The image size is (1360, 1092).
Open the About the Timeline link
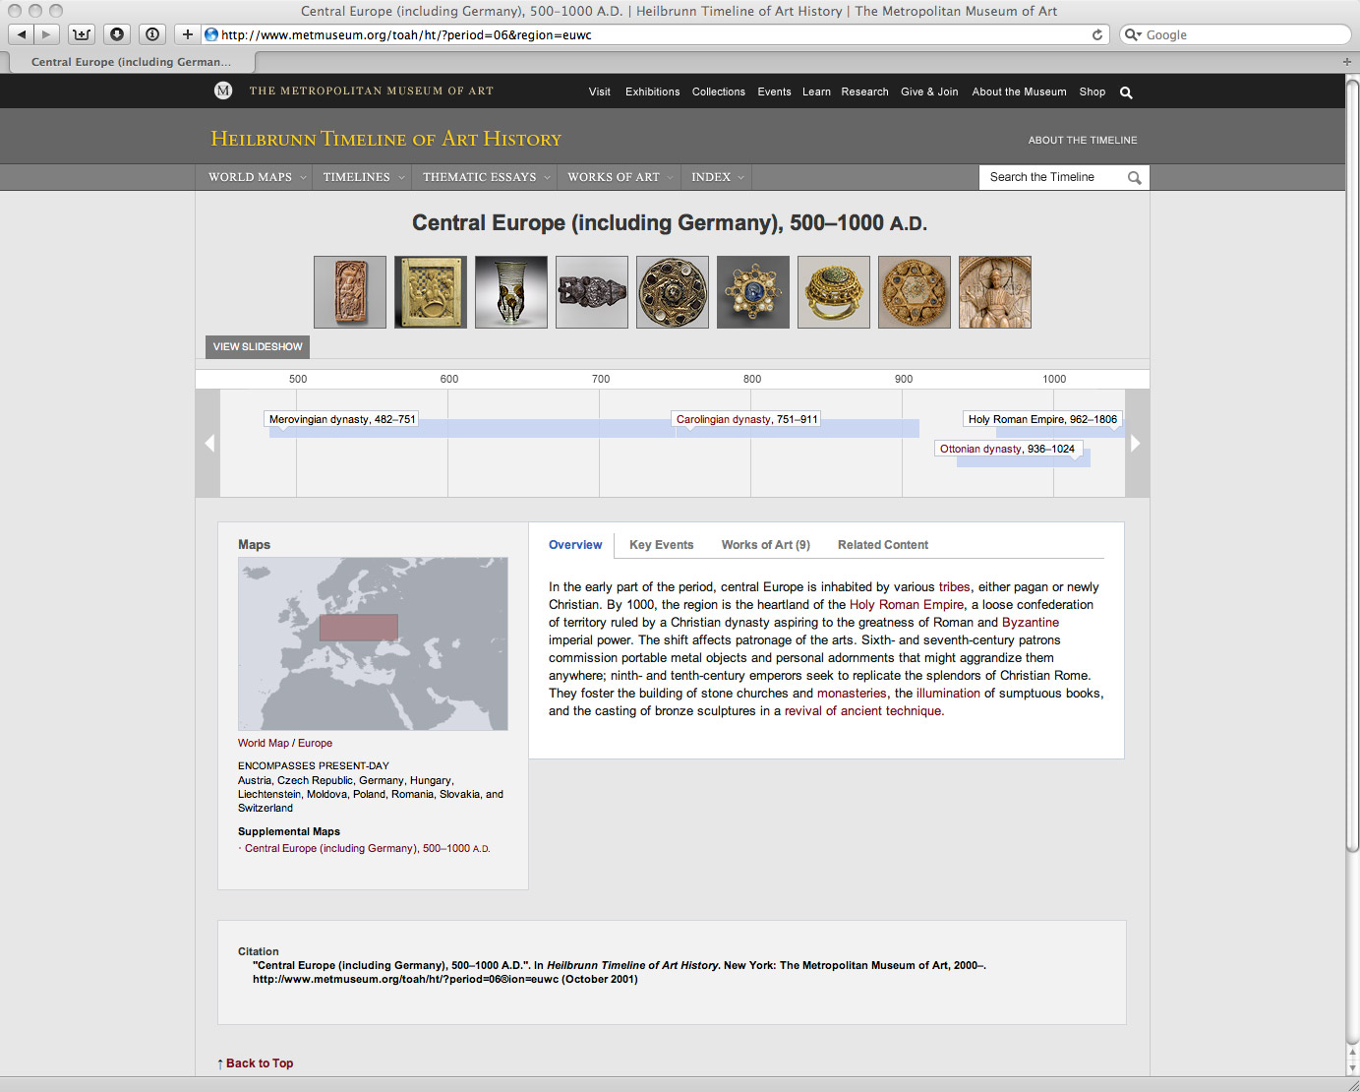point(1083,140)
